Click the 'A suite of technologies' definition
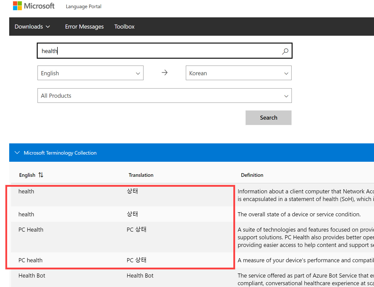This screenshot has width=374, height=287. tap(306, 237)
